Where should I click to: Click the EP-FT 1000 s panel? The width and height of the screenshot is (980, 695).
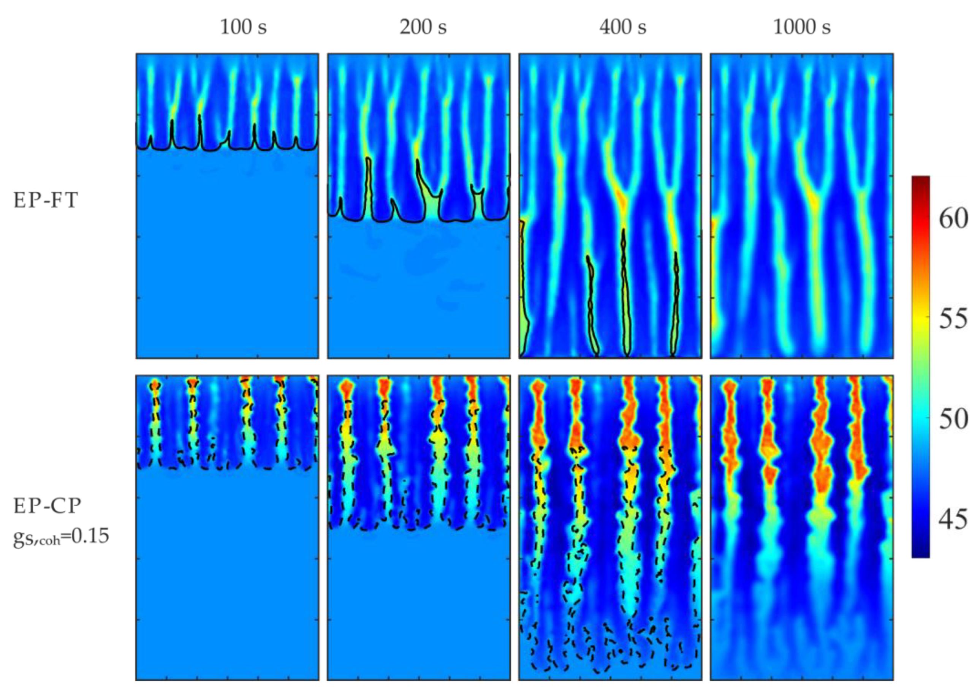click(801, 206)
